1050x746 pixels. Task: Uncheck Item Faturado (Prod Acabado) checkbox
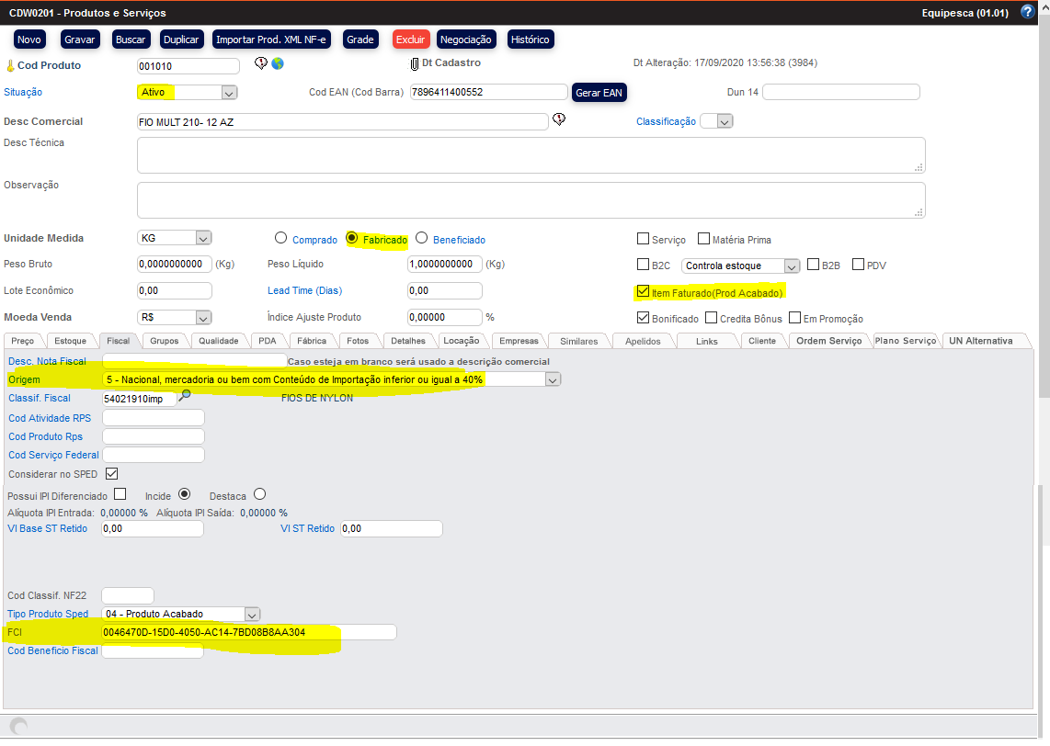tap(643, 292)
